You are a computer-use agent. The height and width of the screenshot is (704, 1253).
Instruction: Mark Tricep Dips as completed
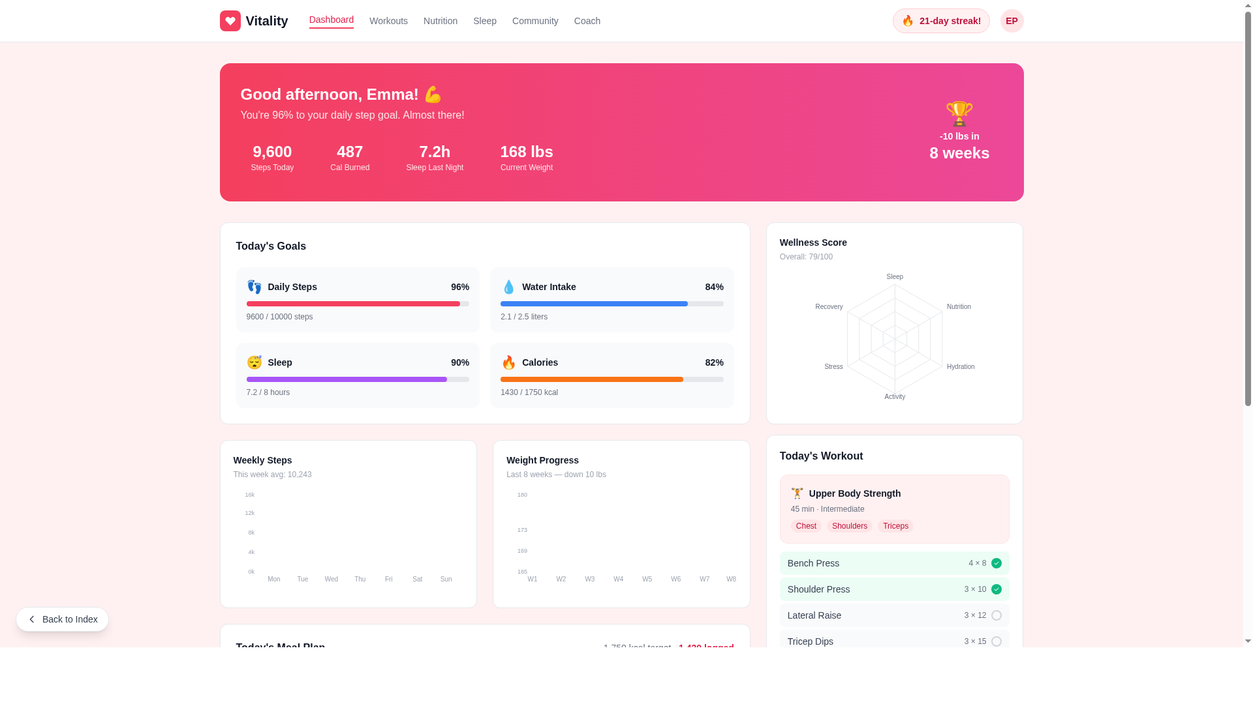(997, 641)
